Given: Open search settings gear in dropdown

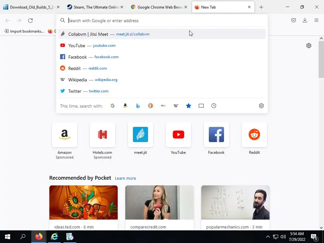Looking at the screenshot, I should [261, 106].
